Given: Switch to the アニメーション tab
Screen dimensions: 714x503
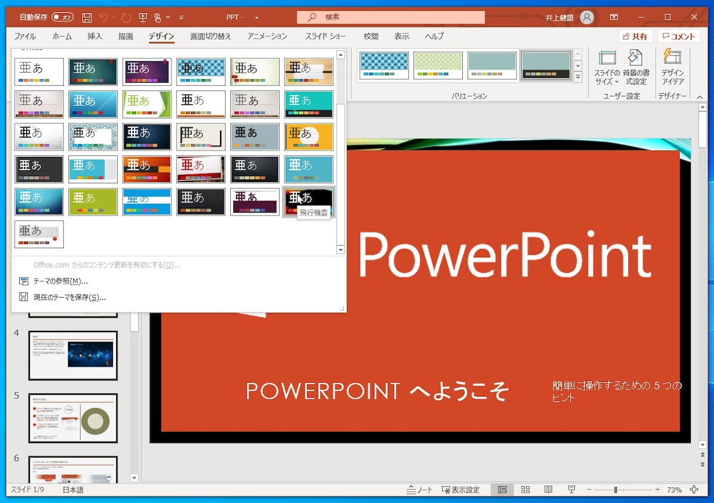Looking at the screenshot, I should (268, 36).
